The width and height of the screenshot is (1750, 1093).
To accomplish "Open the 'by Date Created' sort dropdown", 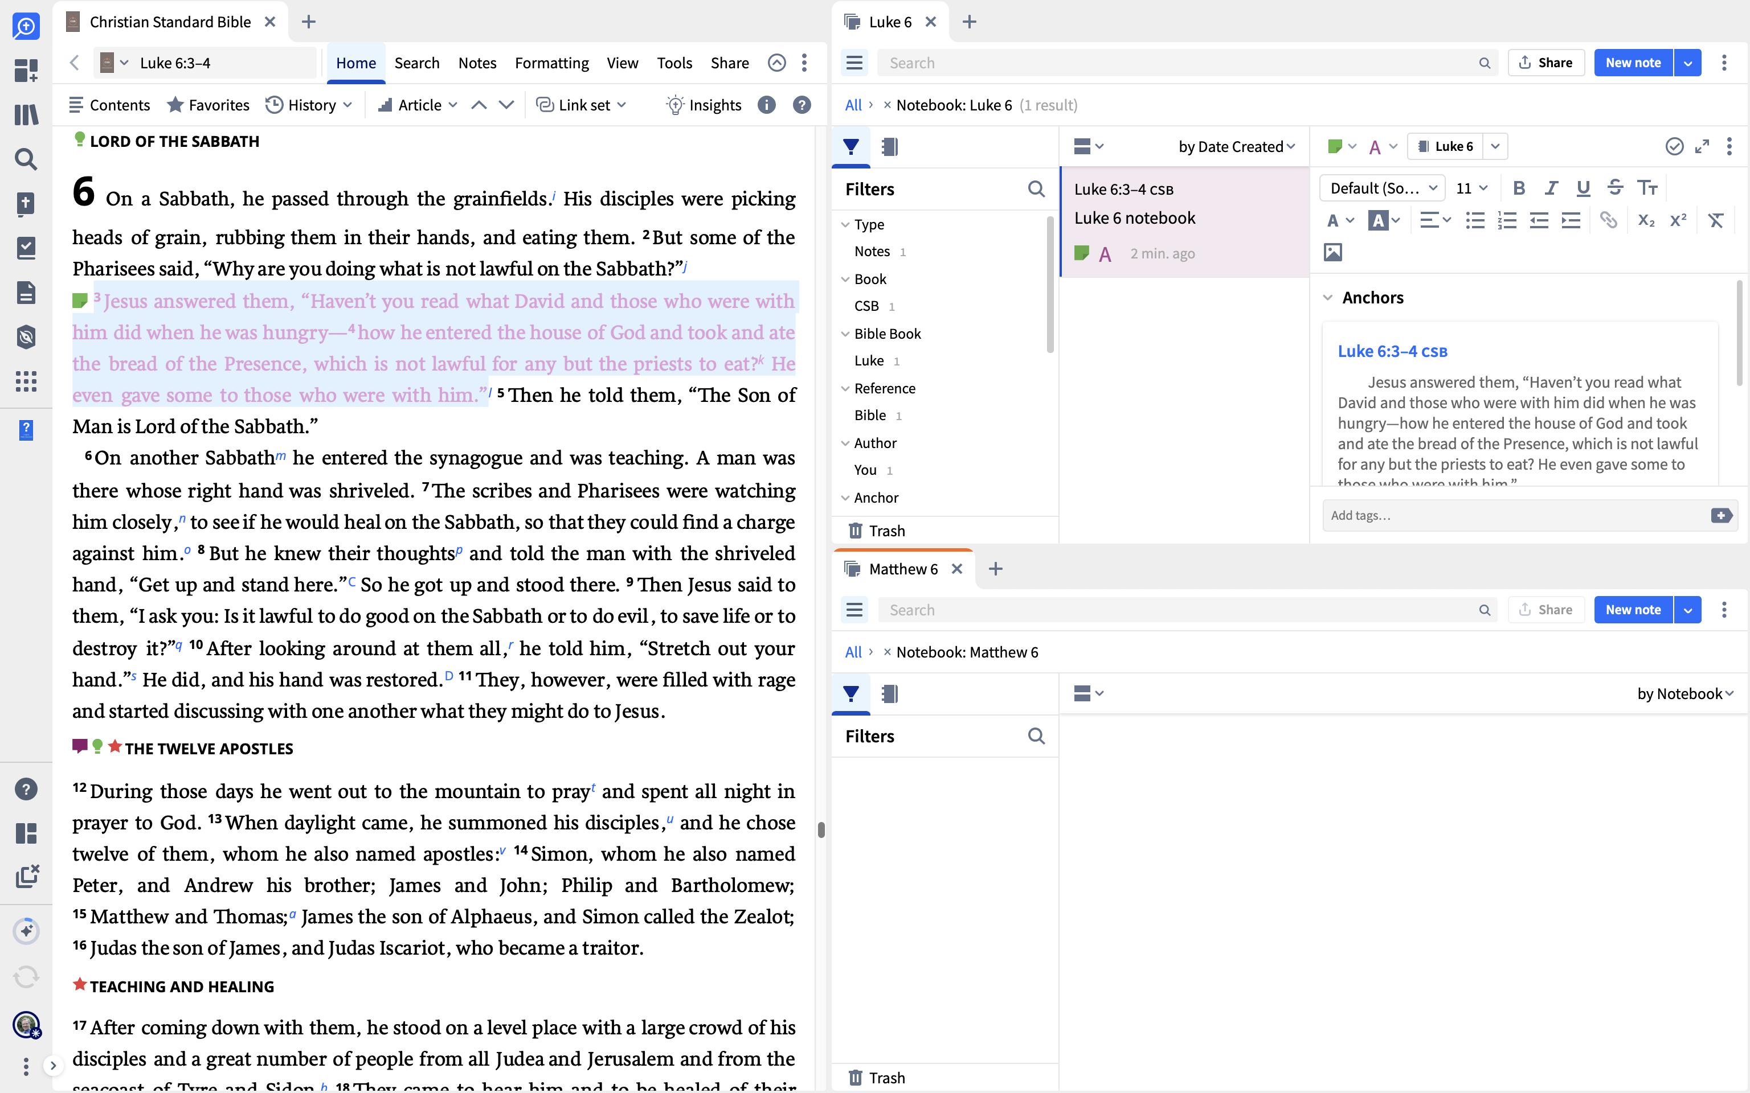I will pos(1236,147).
